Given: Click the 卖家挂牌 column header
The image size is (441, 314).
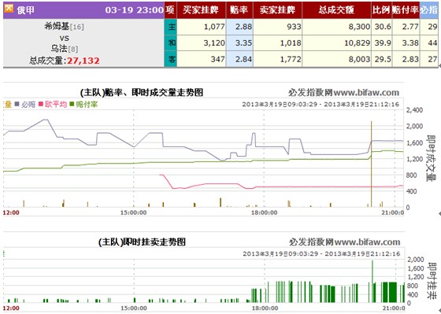Looking at the screenshot, I should click(x=277, y=10).
